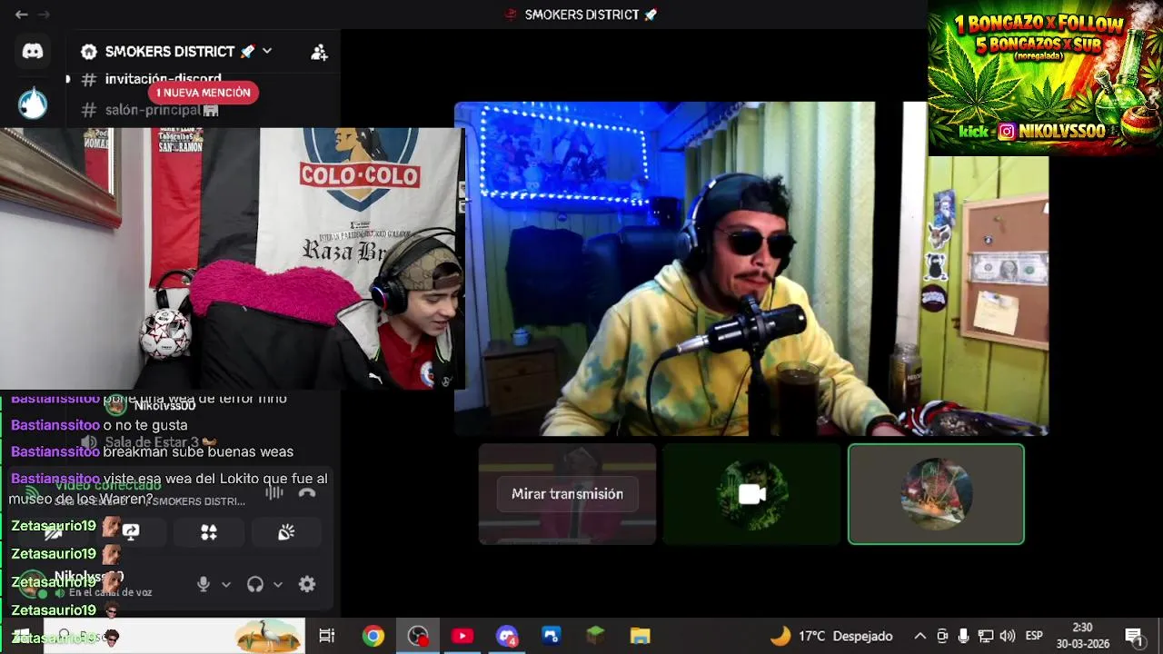The image size is (1163, 654).
Task: Open Task View on the taskbar
Action: pos(327,636)
